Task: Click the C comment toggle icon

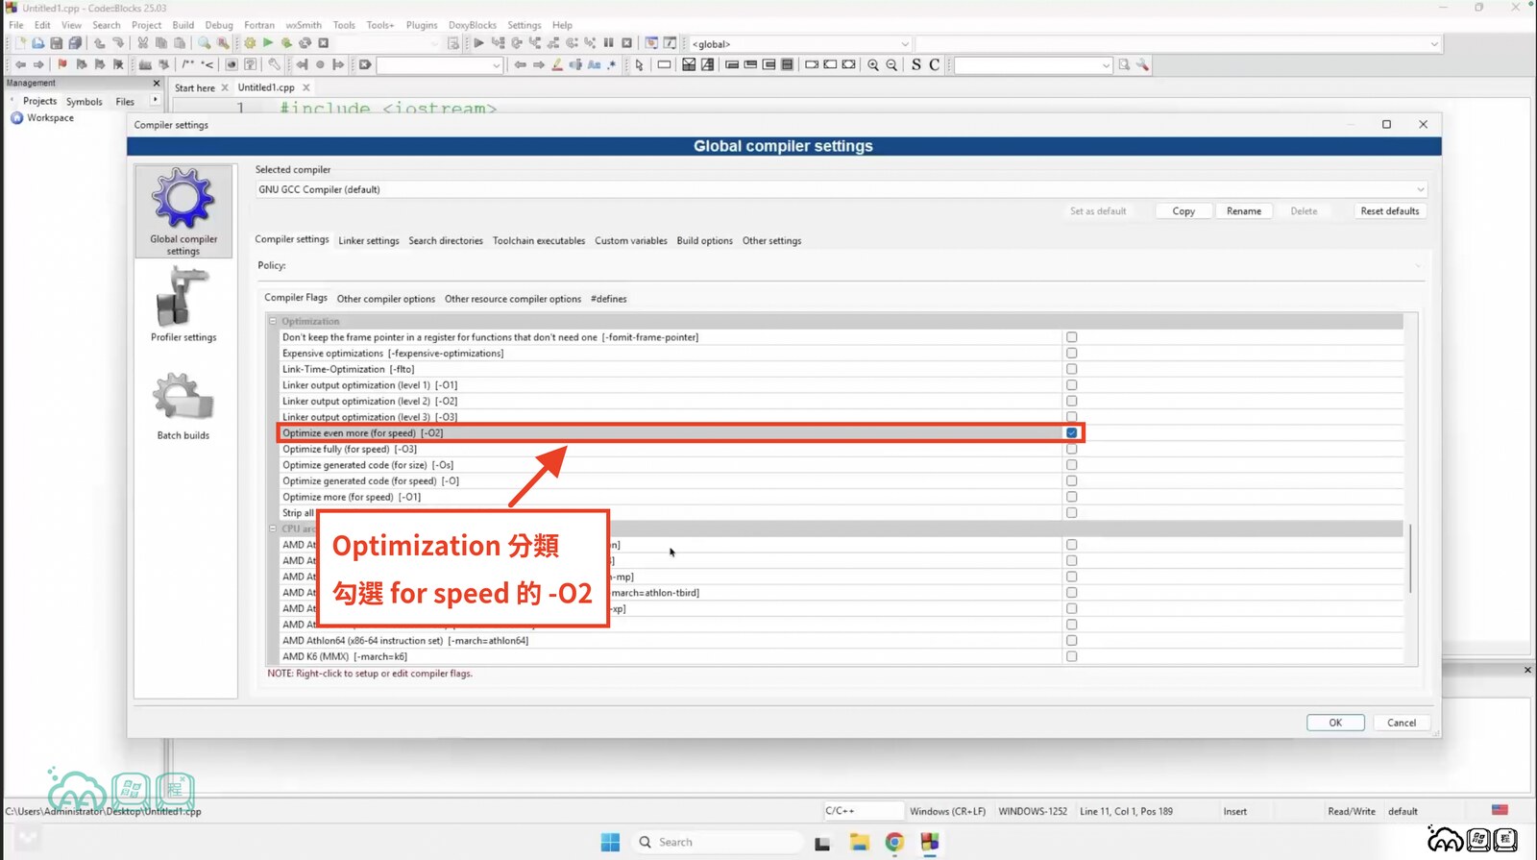Action: click(x=934, y=64)
